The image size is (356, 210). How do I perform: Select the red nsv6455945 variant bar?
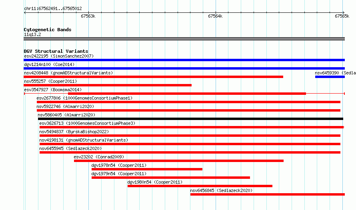(x=190, y=152)
